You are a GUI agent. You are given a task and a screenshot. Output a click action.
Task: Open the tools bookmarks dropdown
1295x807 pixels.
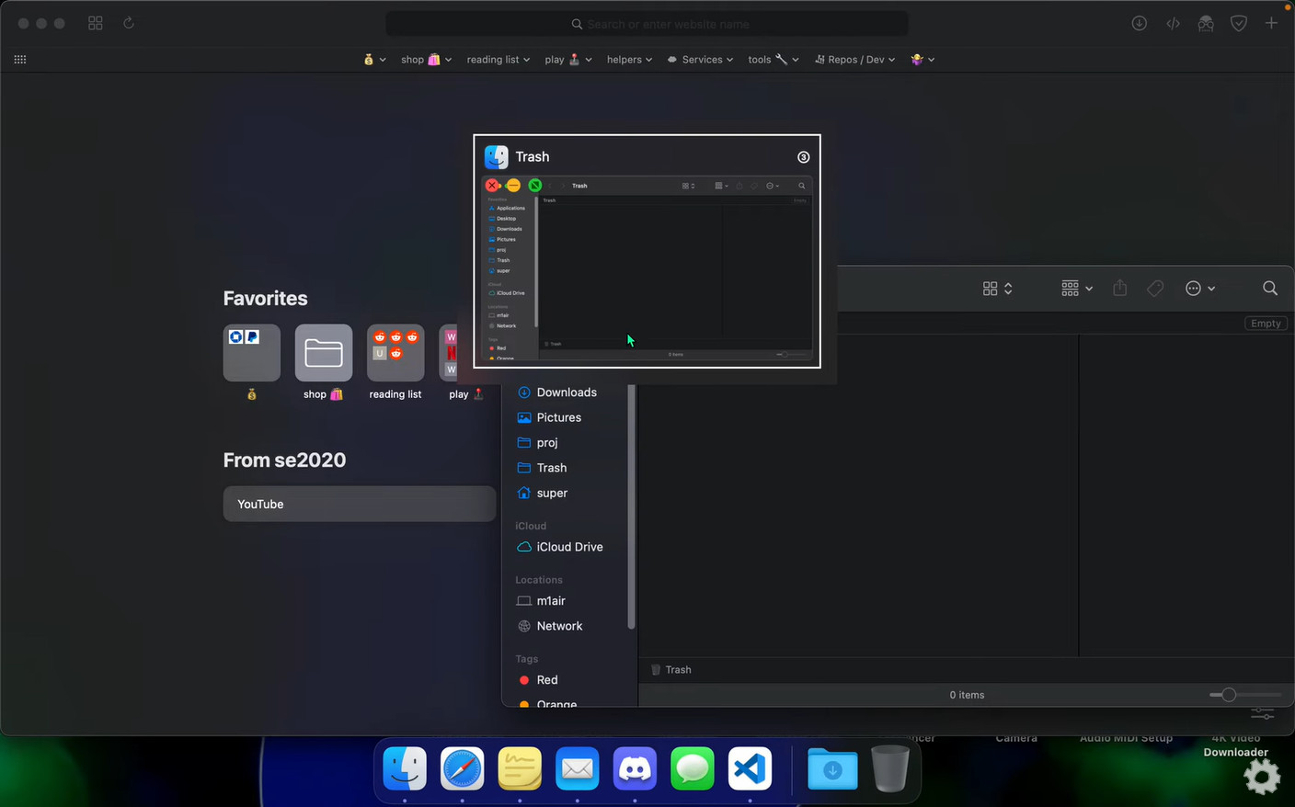point(774,60)
